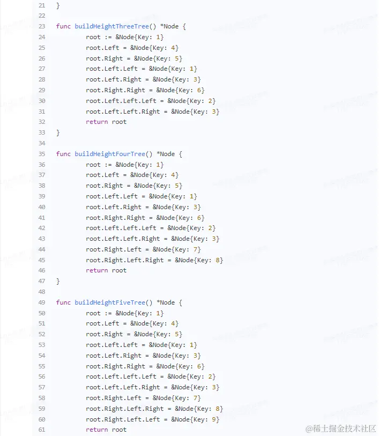Click return root on line 32
Screen dimensions: 379x436
click(106, 122)
